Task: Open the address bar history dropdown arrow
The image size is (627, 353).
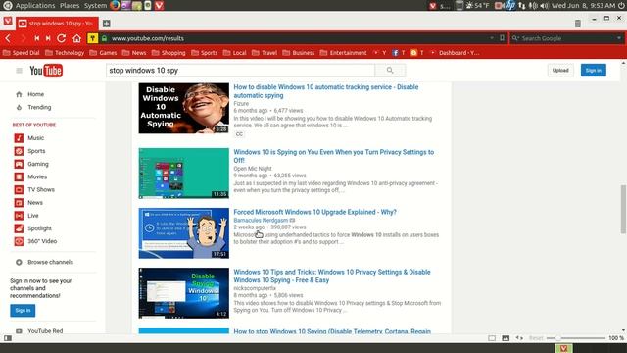Action: tap(492, 38)
